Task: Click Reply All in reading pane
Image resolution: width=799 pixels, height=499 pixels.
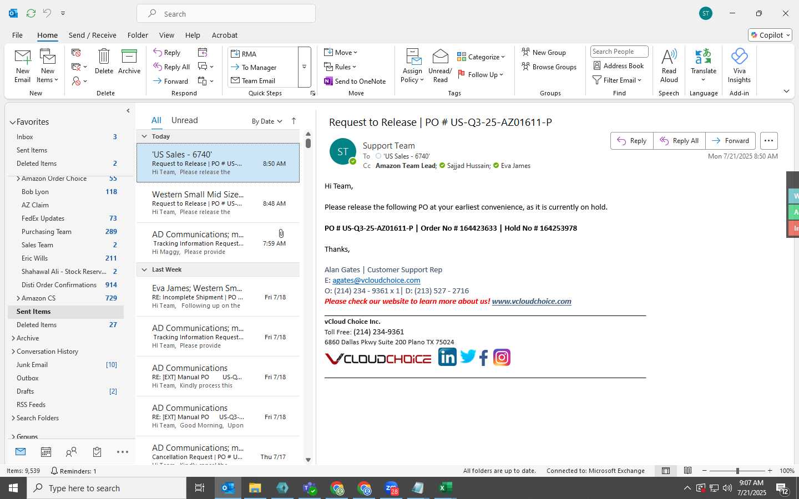Action: click(x=679, y=141)
